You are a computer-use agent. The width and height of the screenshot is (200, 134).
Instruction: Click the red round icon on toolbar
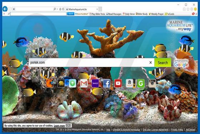coord(193,14)
